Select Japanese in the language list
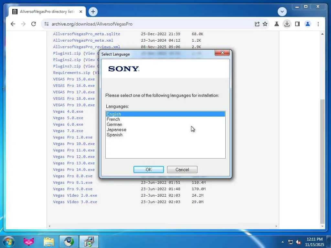The height and width of the screenshot is (248, 331). (165, 130)
